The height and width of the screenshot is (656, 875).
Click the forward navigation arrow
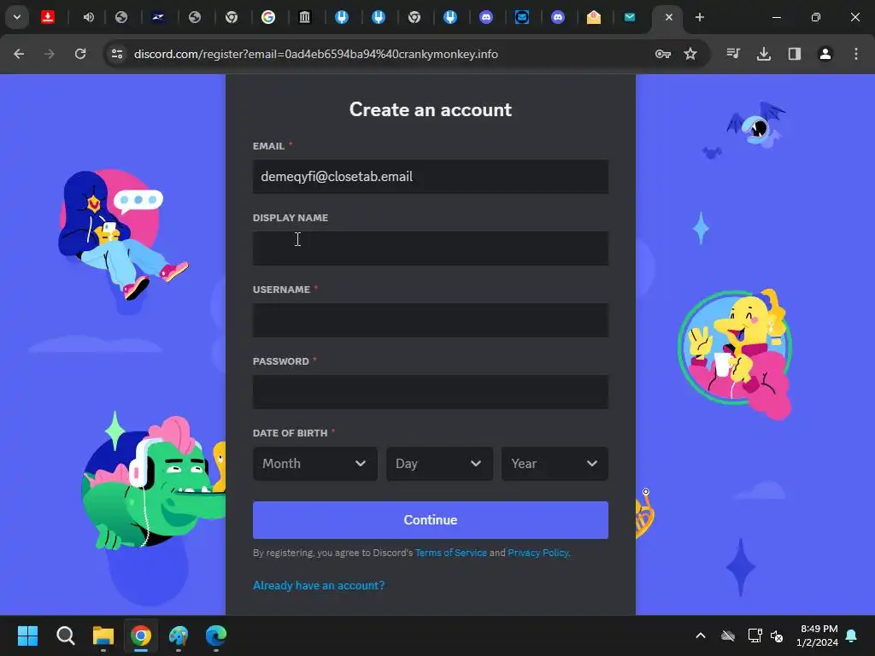point(50,54)
